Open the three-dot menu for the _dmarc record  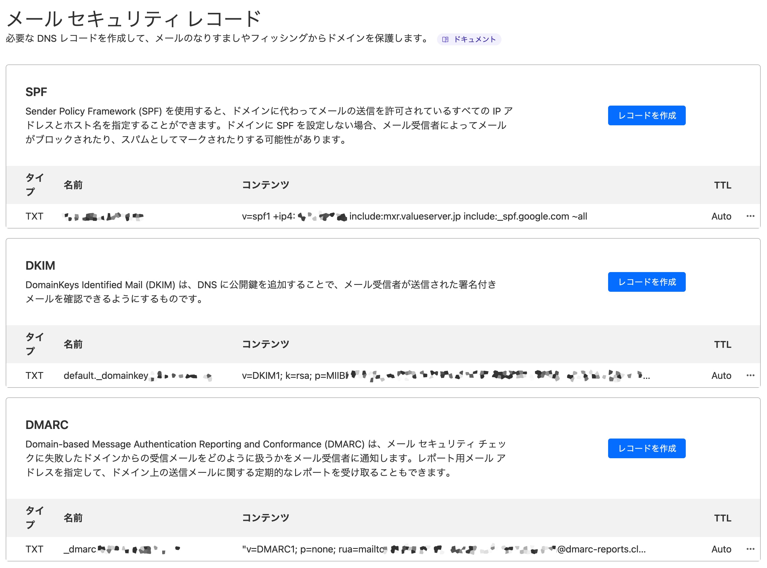[x=750, y=549]
